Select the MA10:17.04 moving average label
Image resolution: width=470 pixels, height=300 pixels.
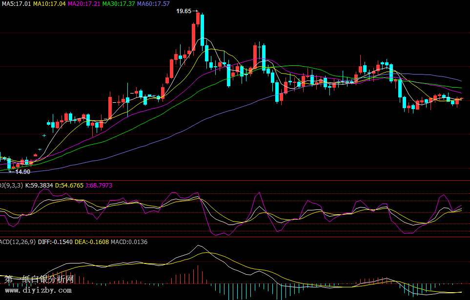(x=49, y=3)
